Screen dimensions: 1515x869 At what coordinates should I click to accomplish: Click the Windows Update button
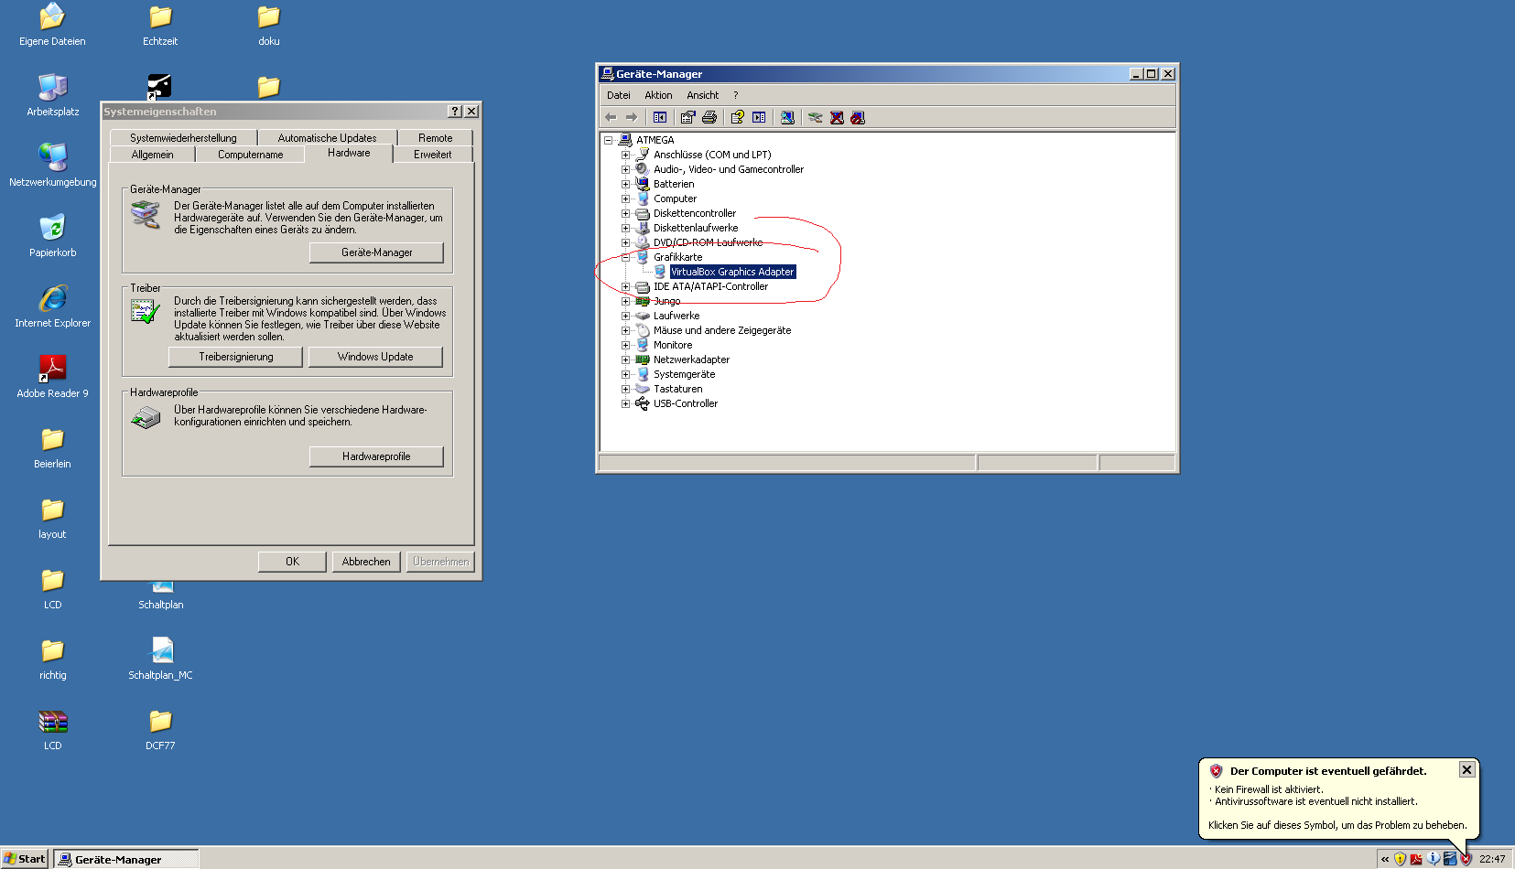[x=375, y=357]
